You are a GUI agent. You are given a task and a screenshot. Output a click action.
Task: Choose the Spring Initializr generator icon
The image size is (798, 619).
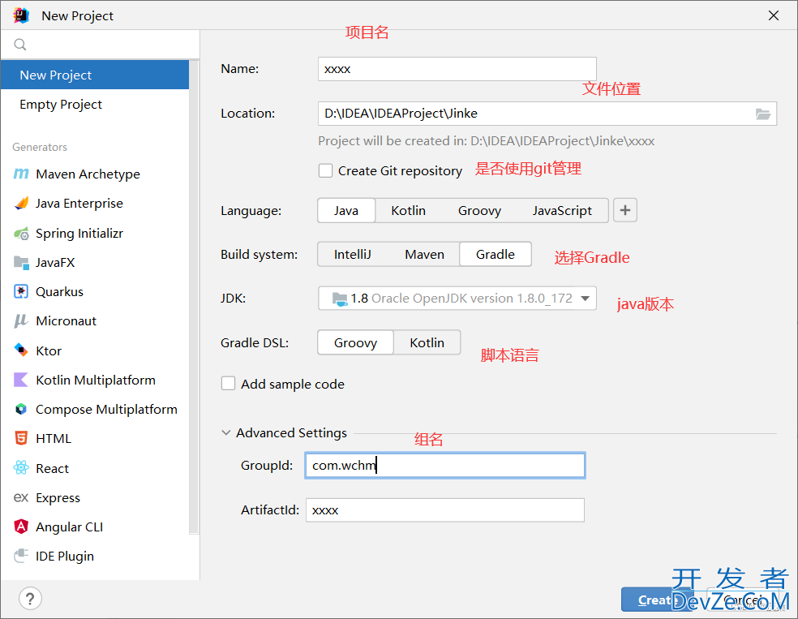pos(21,234)
